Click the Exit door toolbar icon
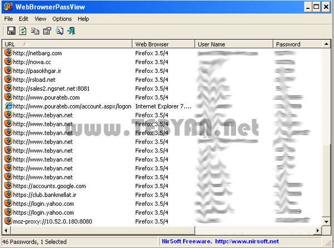The width and height of the screenshot is (334, 248). tap(71, 31)
